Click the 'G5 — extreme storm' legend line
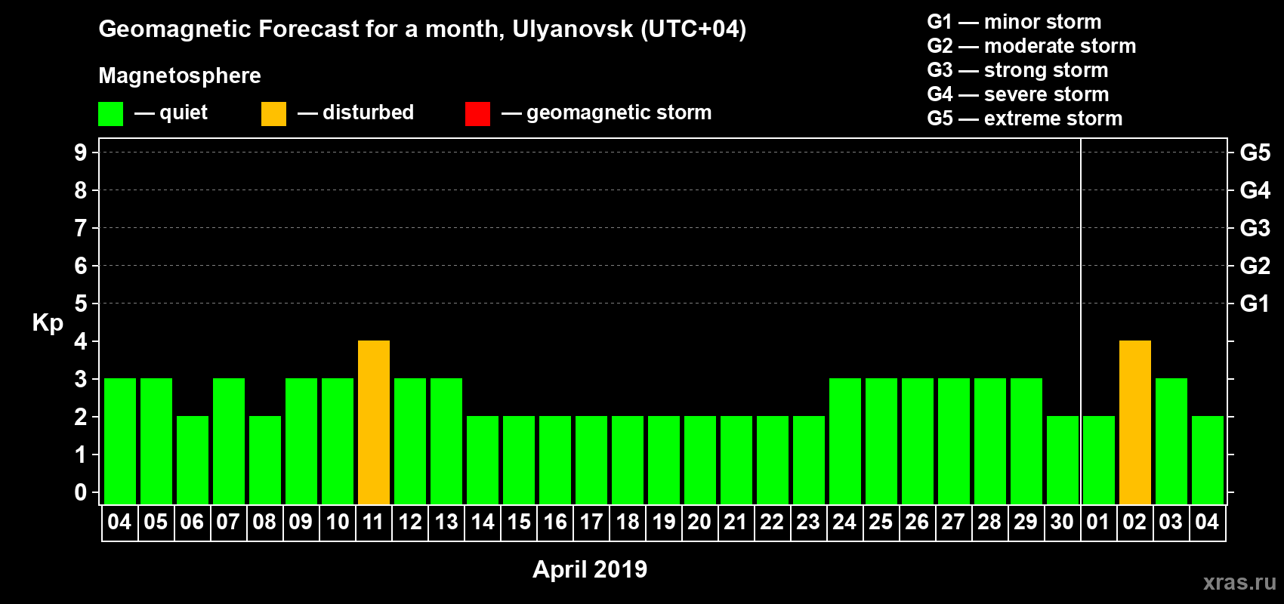 click(x=1025, y=119)
